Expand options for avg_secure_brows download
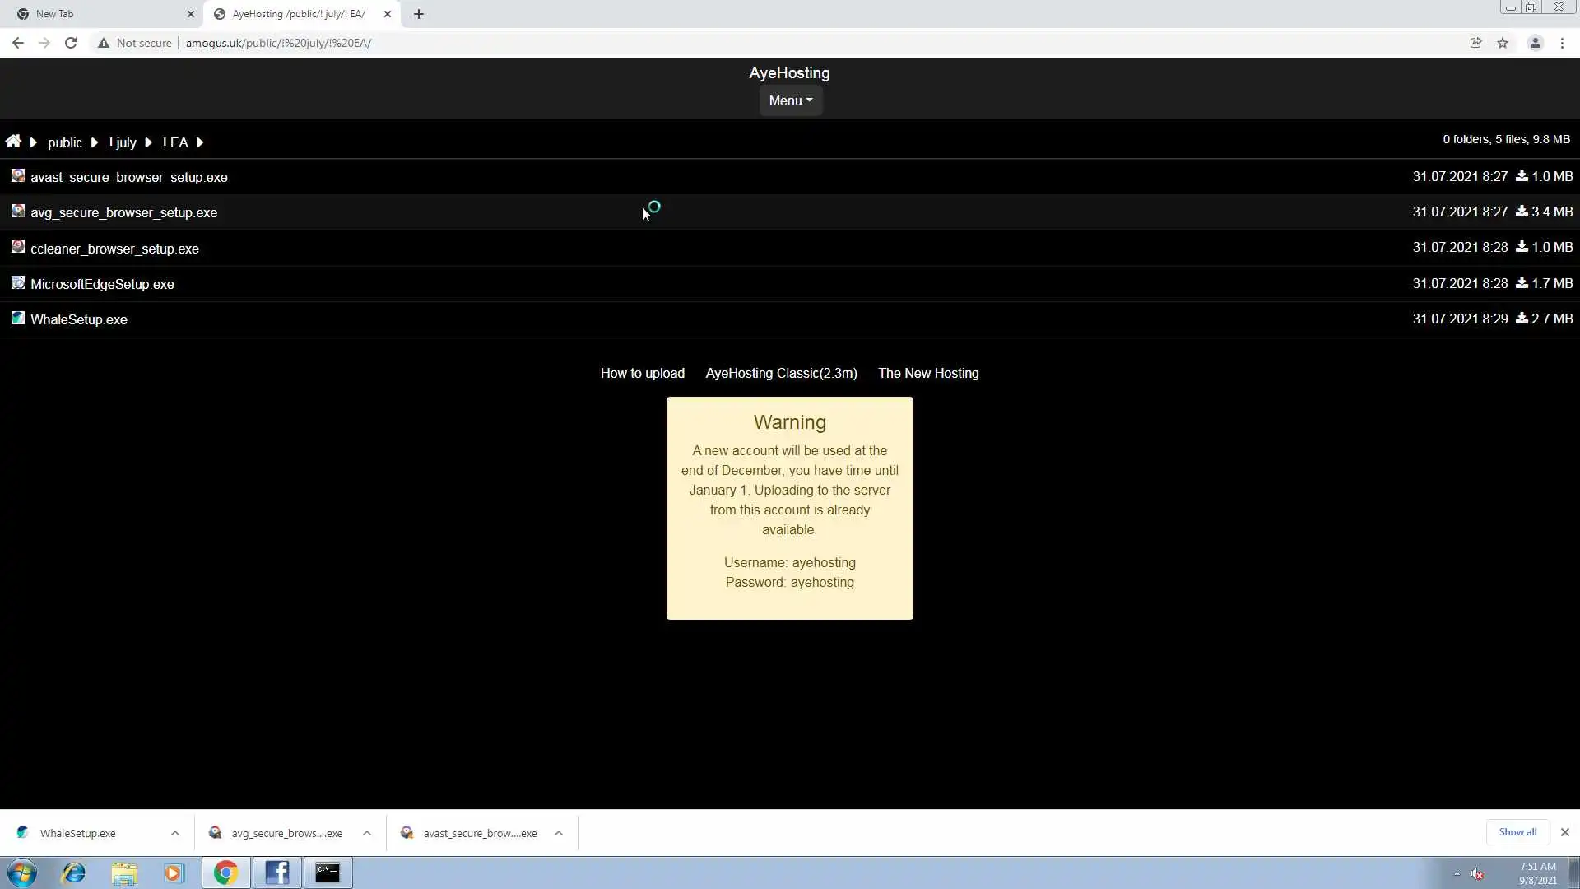This screenshot has width=1580, height=889. click(367, 833)
